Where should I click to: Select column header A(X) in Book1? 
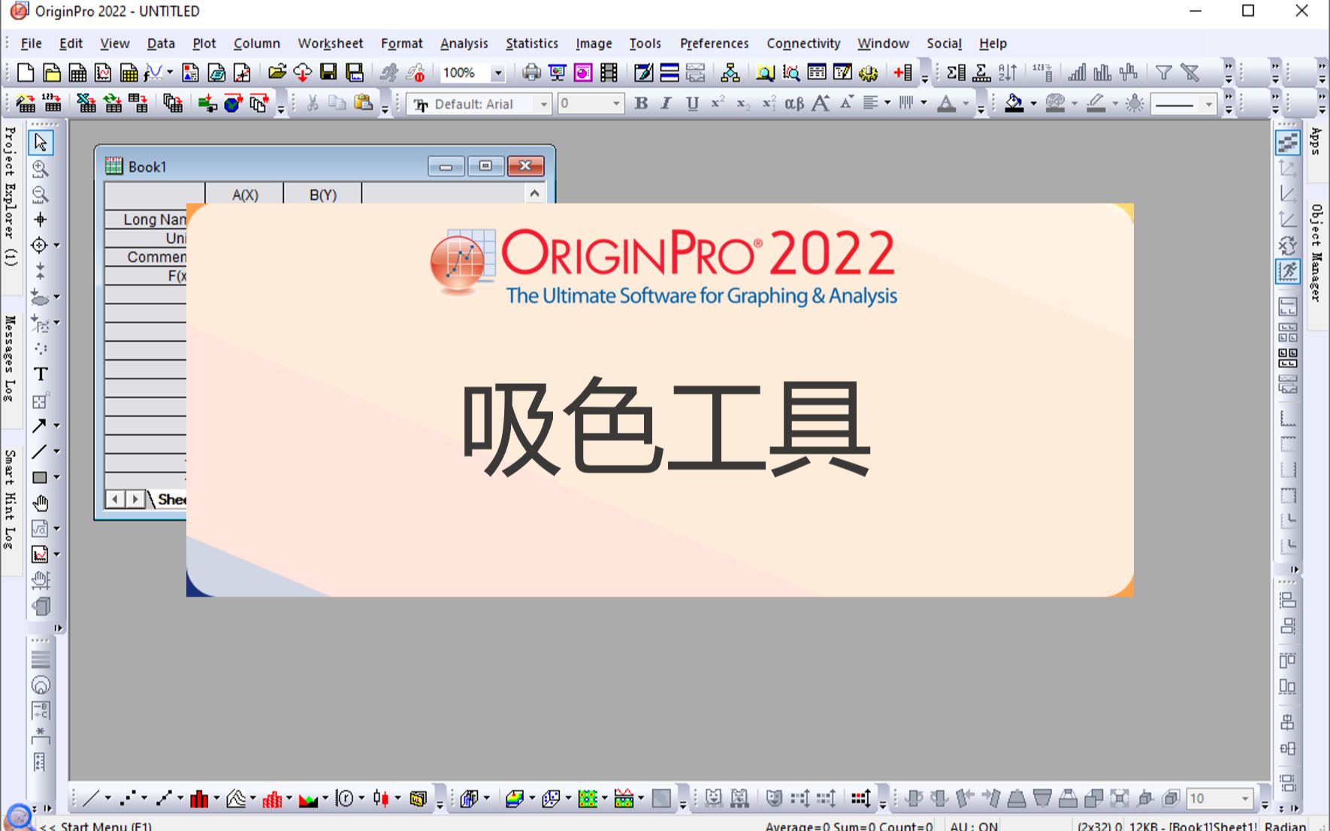pyautogui.click(x=245, y=195)
